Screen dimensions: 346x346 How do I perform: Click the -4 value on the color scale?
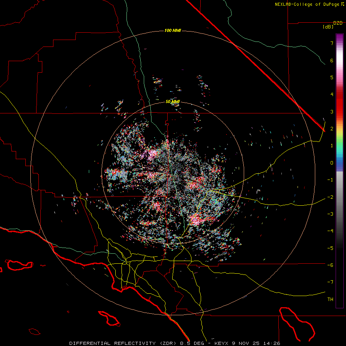330,231
